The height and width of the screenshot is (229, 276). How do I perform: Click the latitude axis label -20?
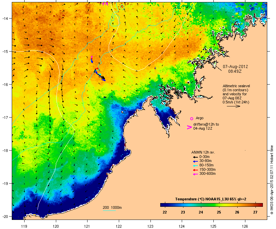pyautogui.click(x=5, y=217)
